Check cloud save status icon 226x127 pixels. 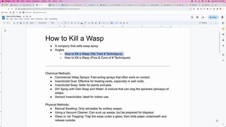(x=30, y=17)
